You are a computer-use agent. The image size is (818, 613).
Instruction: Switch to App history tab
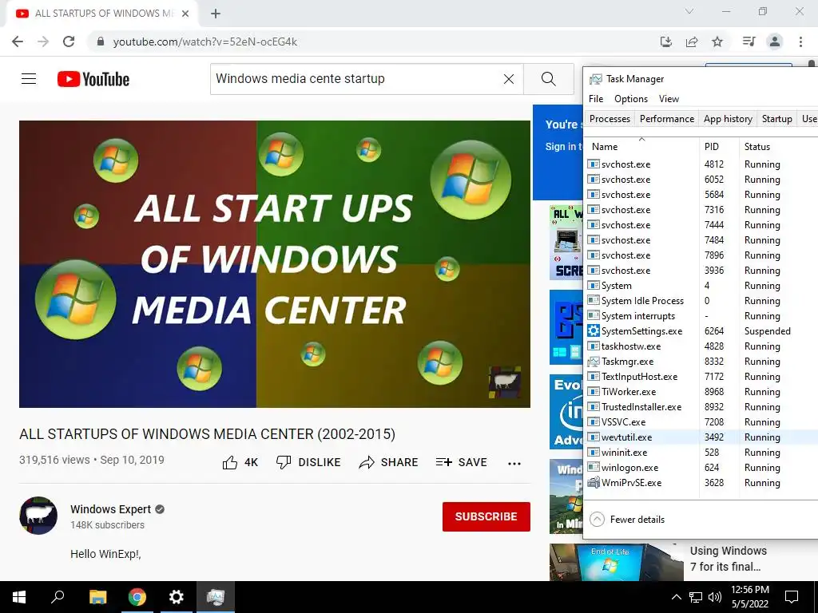[x=728, y=119]
